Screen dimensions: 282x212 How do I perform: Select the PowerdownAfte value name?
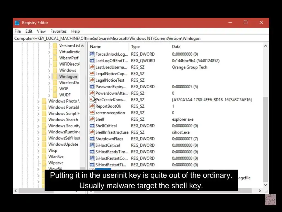click(112, 93)
